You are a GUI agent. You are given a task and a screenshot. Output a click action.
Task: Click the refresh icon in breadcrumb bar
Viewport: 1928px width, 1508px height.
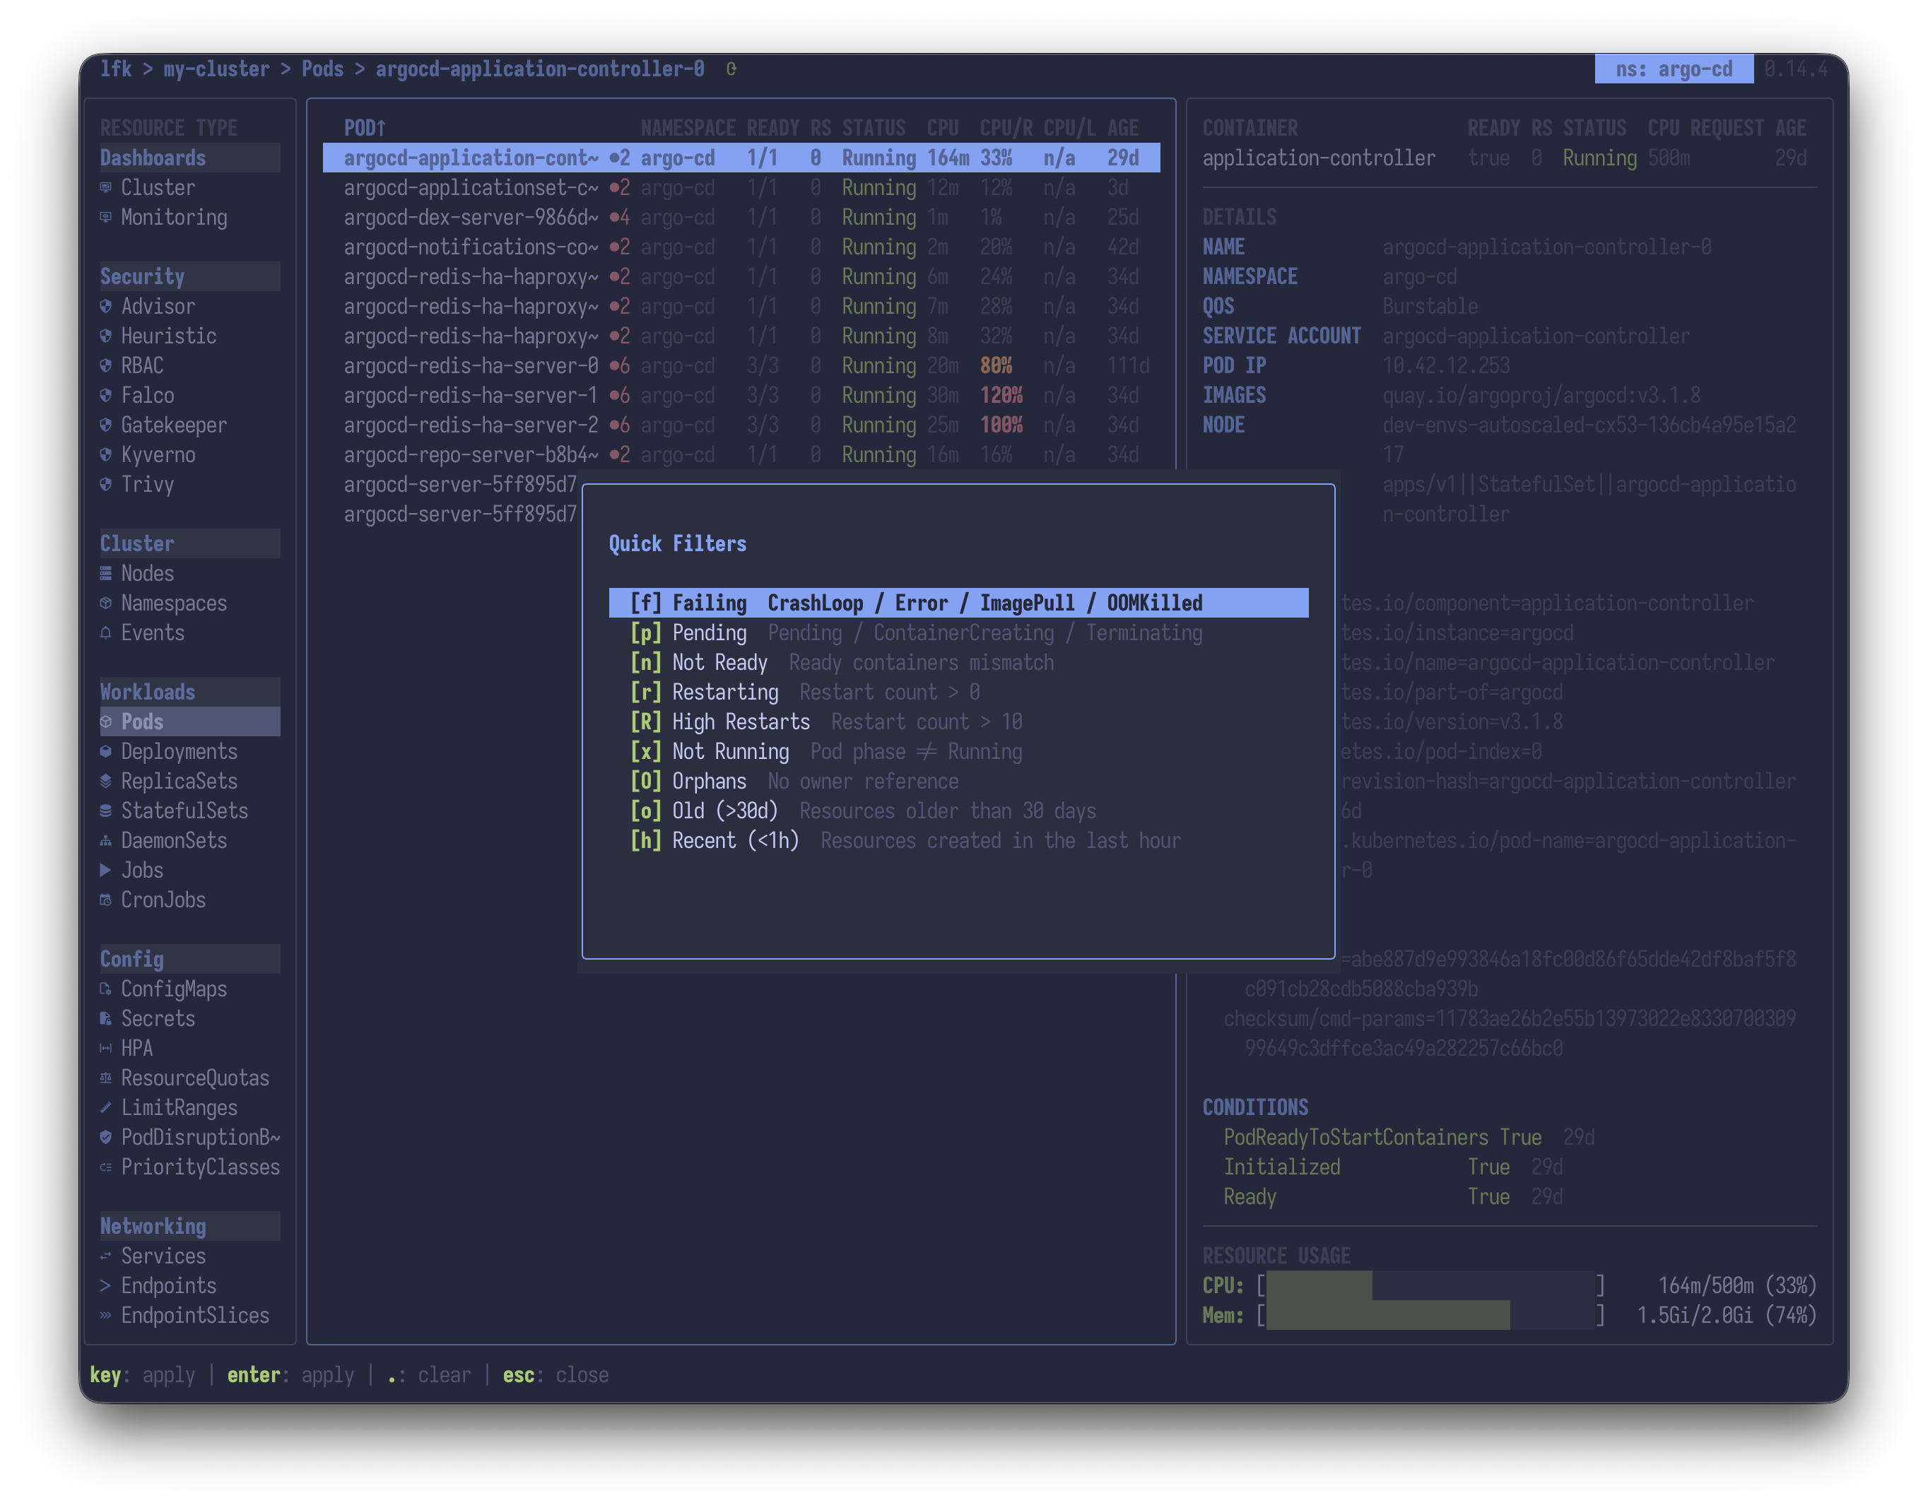point(731,69)
